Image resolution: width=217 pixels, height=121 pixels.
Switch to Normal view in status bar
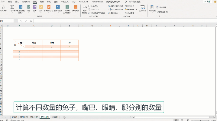point(176,120)
